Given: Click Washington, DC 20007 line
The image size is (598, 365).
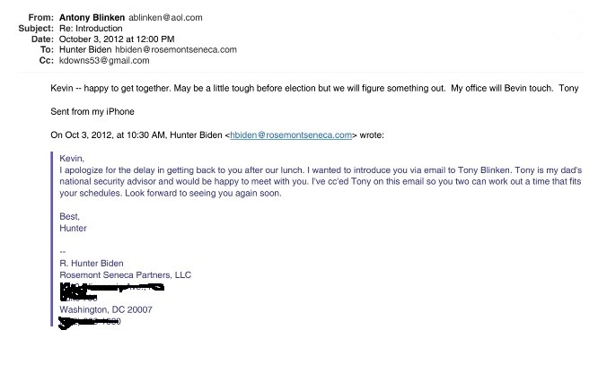Looking at the screenshot, I should coord(106,309).
